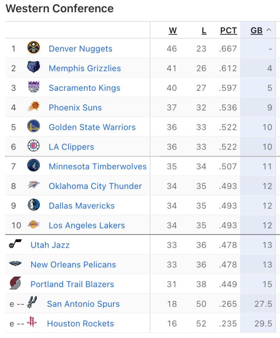The width and height of the screenshot is (280, 338).
Task: Open the Los Angeles Lakers team link
Action: [x=87, y=225]
